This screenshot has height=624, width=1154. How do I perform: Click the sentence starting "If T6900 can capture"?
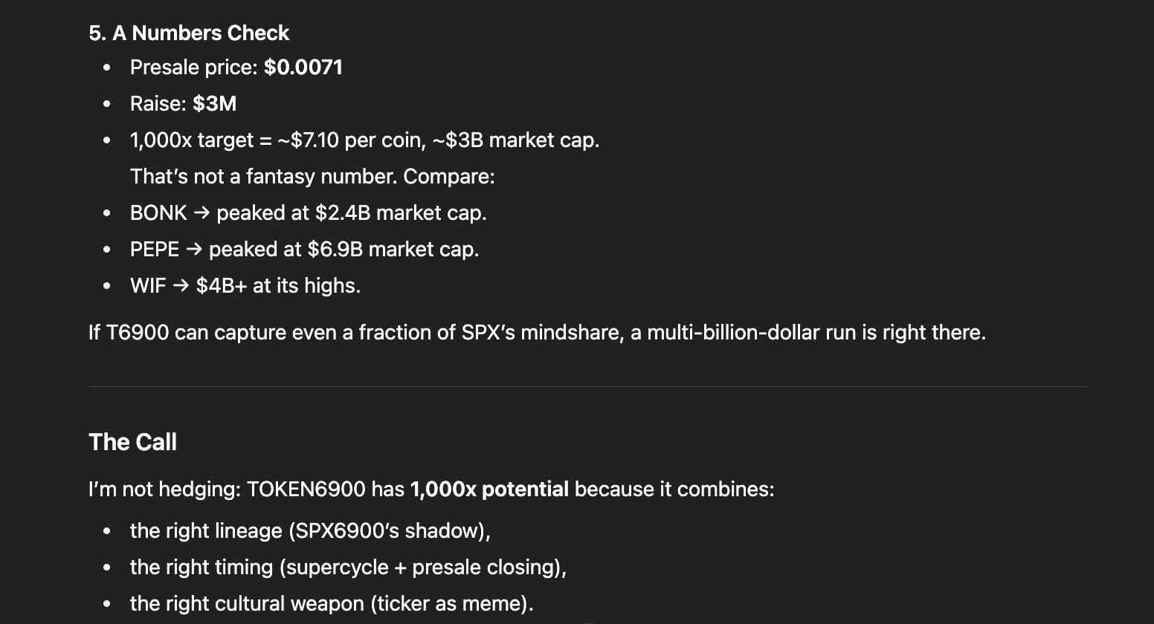(x=537, y=333)
